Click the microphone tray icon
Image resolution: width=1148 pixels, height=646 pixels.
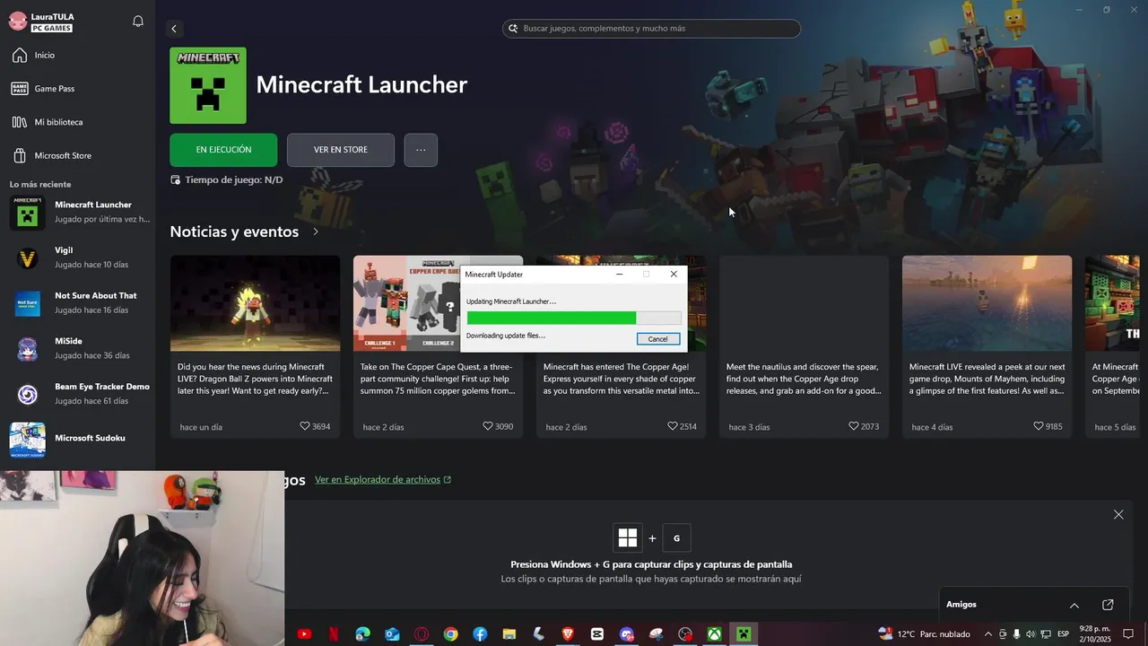(1017, 634)
